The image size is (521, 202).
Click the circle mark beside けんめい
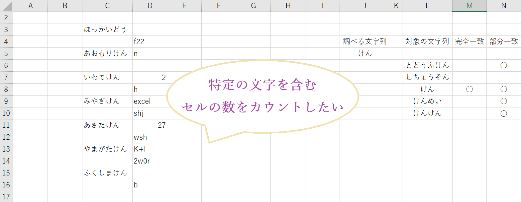click(x=503, y=101)
